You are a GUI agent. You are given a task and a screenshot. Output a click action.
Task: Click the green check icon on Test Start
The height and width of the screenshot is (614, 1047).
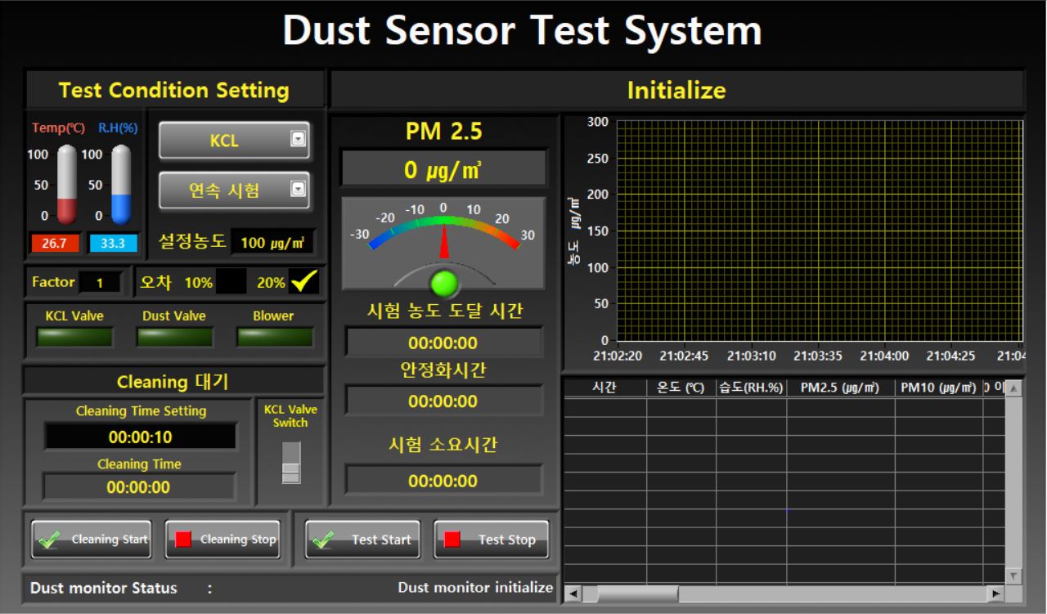pyautogui.click(x=326, y=539)
